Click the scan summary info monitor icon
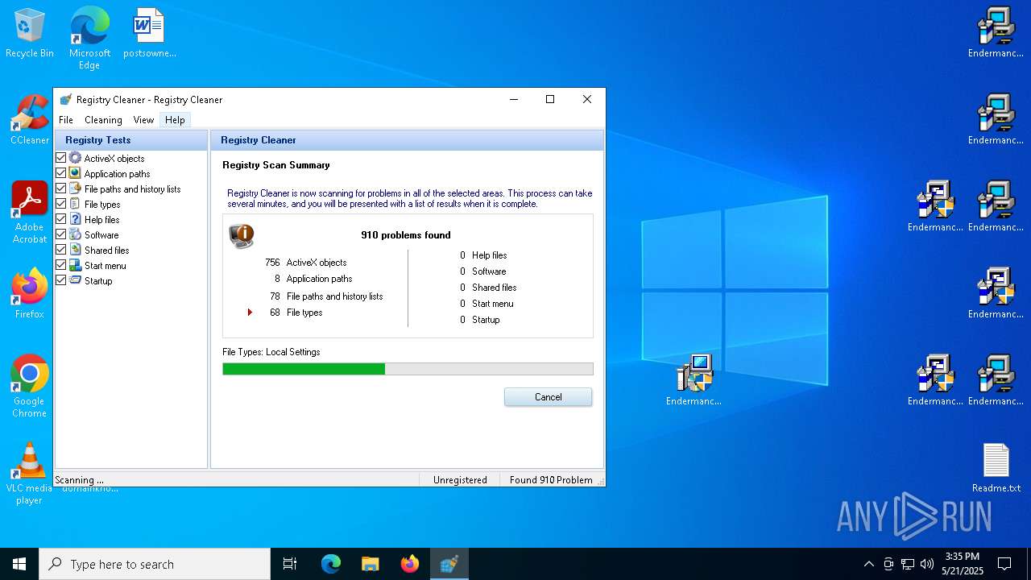This screenshot has height=580, width=1031. click(242, 235)
